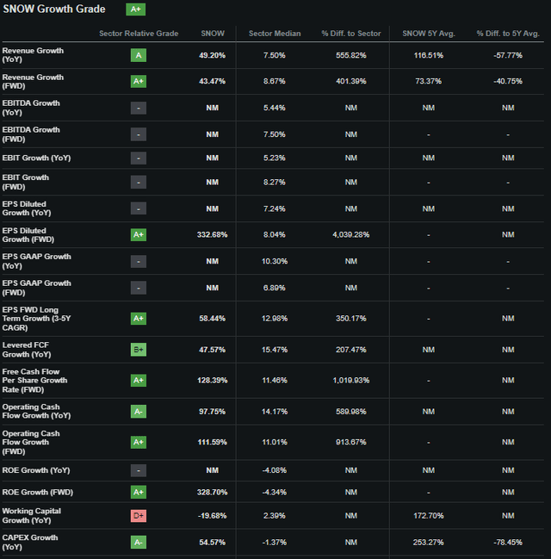Click the Sector Relative Grade column header

pyautogui.click(x=139, y=34)
